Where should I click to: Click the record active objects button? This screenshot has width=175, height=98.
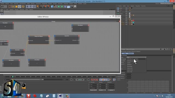click(x=92, y=80)
